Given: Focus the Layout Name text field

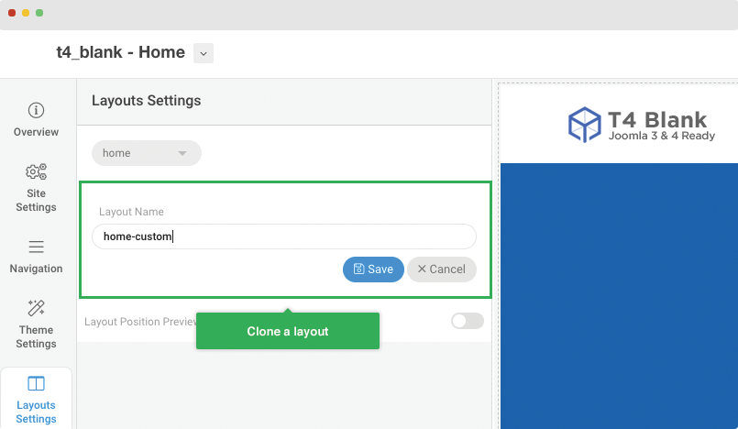Looking at the screenshot, I should point(284,236).
